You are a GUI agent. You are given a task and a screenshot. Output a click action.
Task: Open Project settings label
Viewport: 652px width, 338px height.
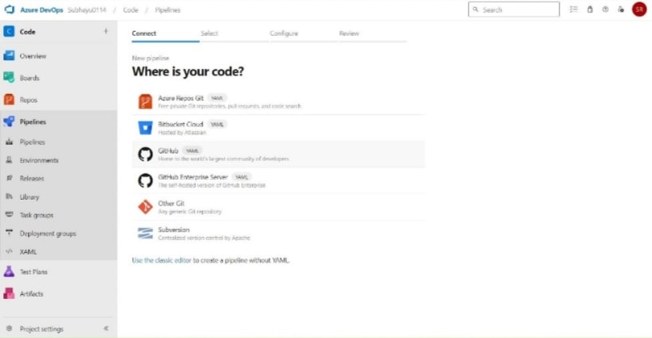coord(41,329)
